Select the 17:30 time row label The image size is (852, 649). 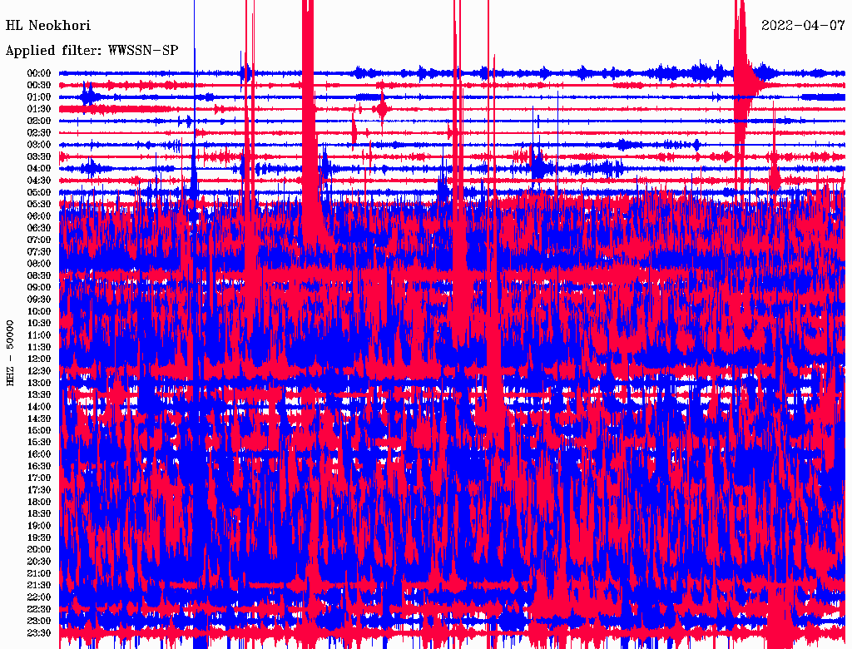coord(39,490)
